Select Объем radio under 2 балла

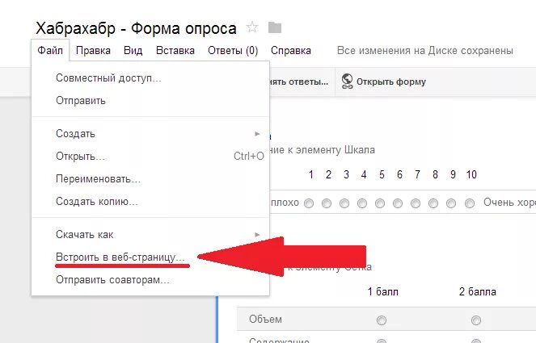476,320
